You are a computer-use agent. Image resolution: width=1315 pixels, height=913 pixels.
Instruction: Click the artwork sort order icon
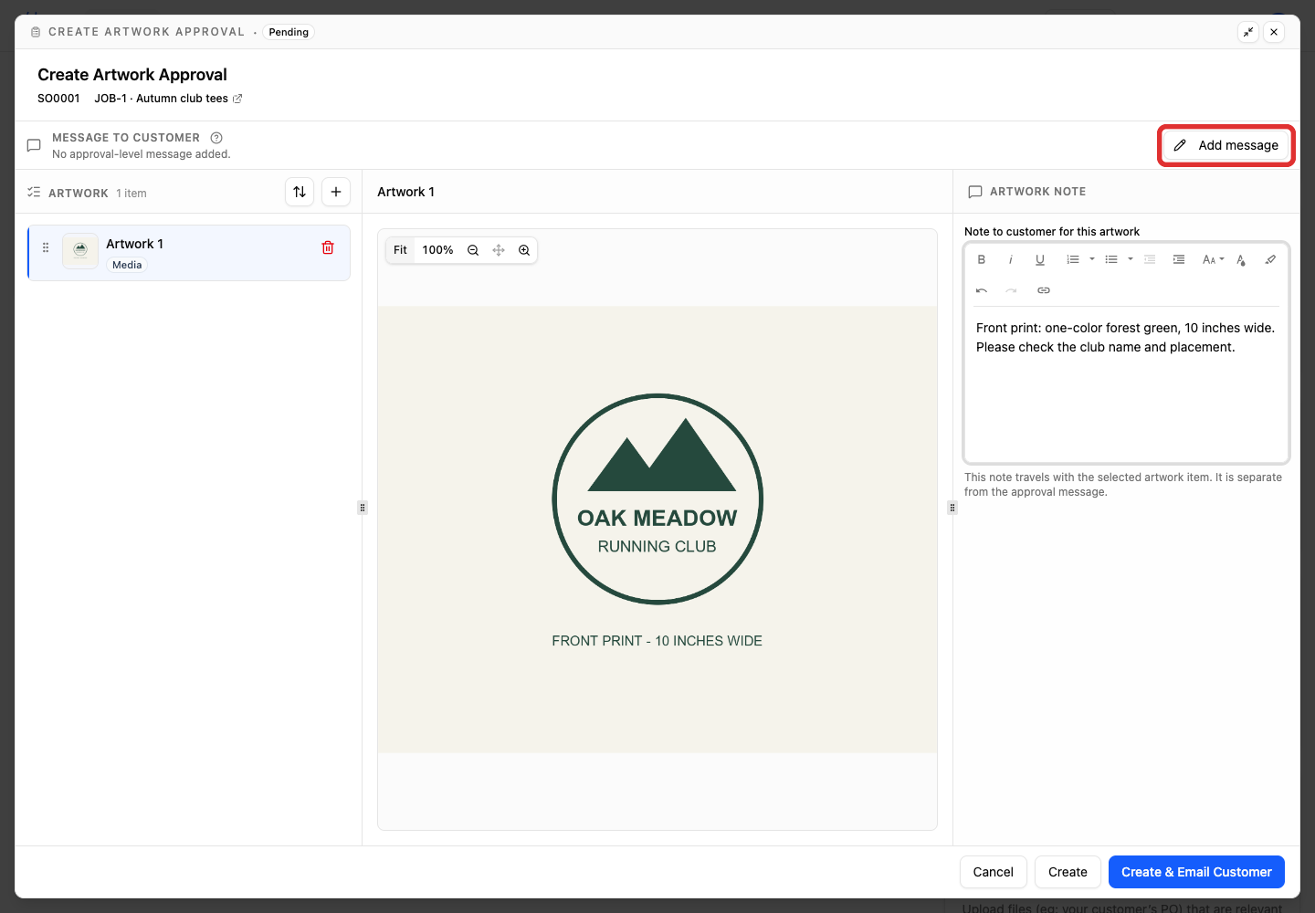coord(300,192)
